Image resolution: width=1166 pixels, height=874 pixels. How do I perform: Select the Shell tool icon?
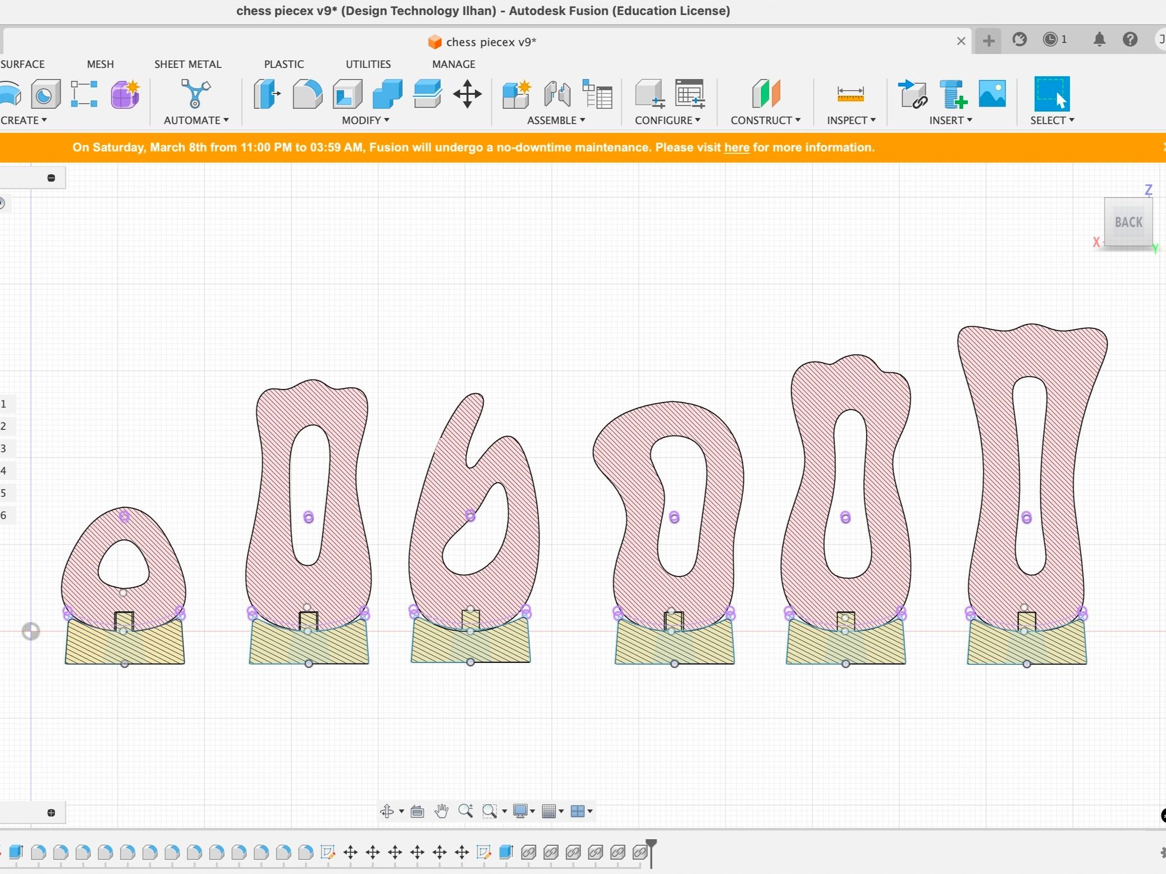[347, 94]
